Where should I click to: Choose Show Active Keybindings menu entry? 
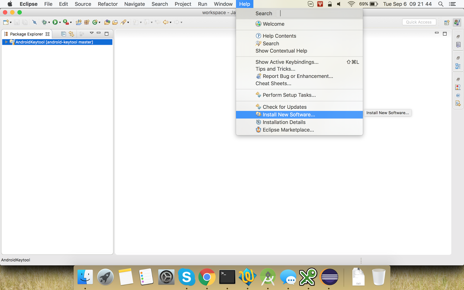point(299,62)
